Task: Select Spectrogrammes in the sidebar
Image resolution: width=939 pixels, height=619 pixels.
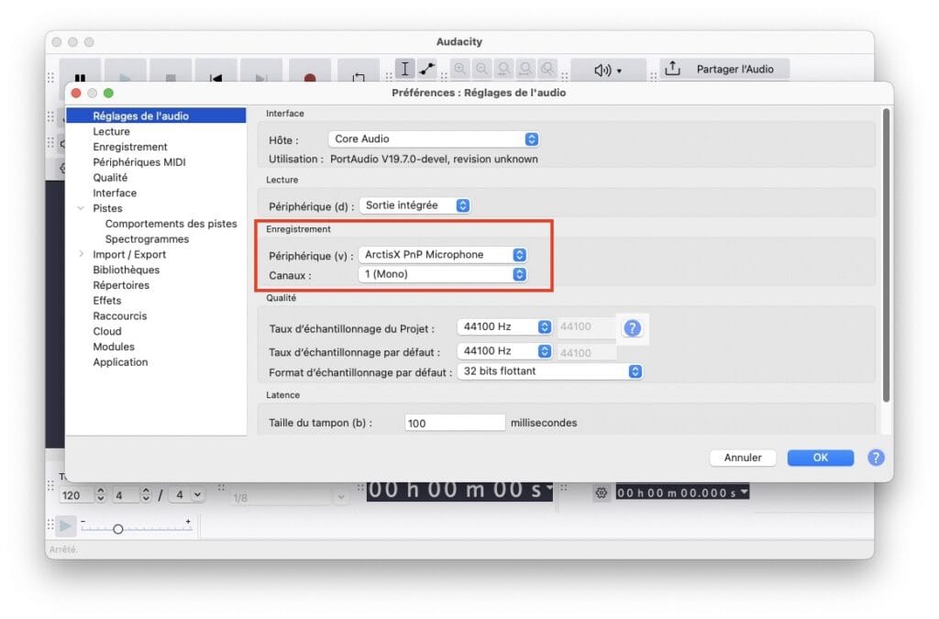Action: pos(147,238)
